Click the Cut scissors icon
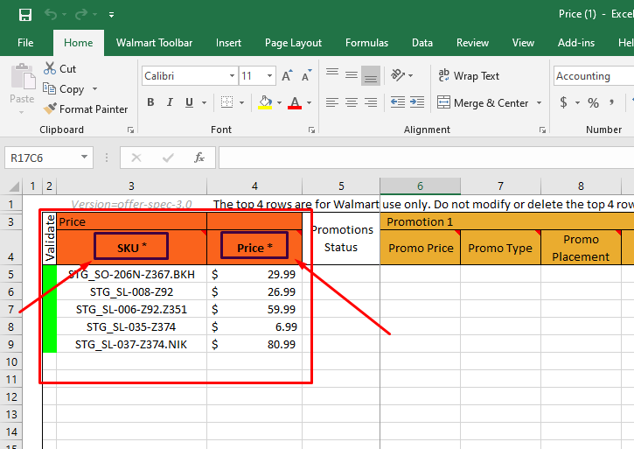This screenshot has height=449, width=634. point(50,68)
